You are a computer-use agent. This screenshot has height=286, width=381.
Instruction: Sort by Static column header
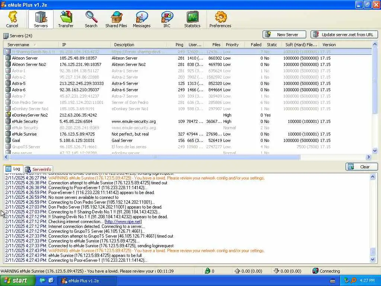pos(272,45)
